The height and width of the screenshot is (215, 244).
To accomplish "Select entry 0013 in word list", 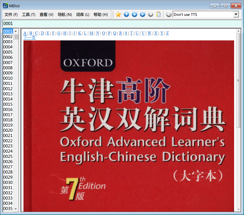I will pos(8,94).
